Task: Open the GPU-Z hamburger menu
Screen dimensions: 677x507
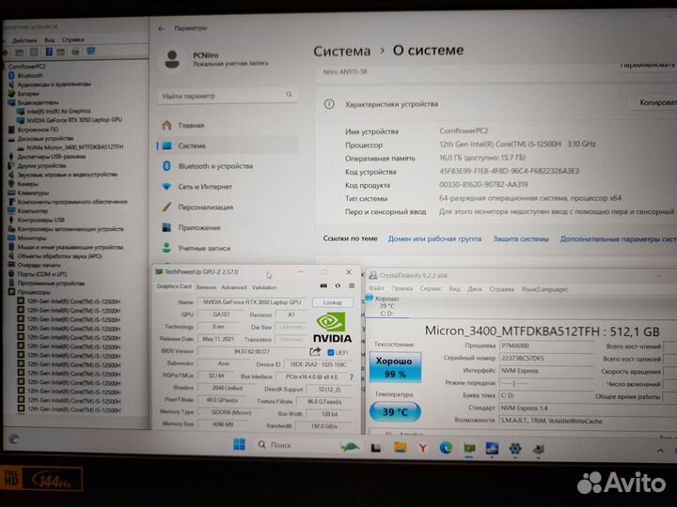Action: [x=350, y=287]
